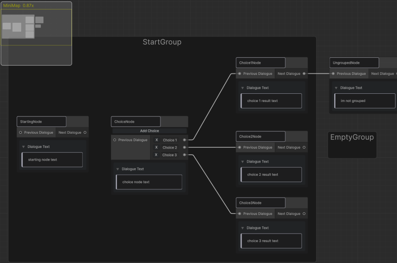This screenshot has height=263, width=397.
Task: Remove Choice 3 with its X button
Action: (x=157, y=155)
